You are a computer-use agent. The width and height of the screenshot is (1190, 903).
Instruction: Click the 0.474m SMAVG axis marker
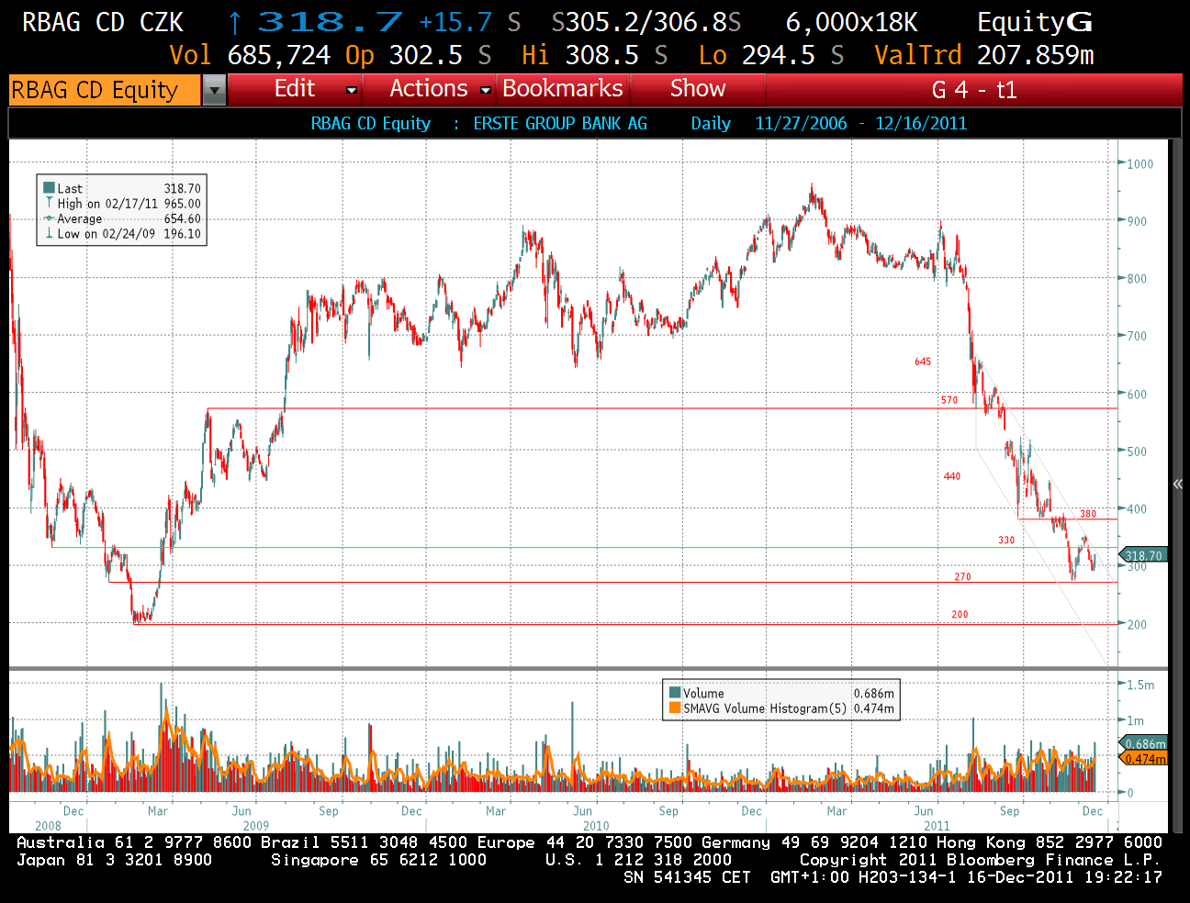[x=1143, y=759]
